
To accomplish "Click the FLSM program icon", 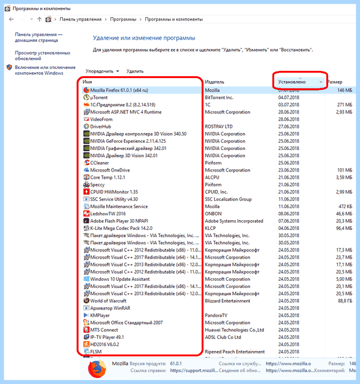I will point(86,352).
